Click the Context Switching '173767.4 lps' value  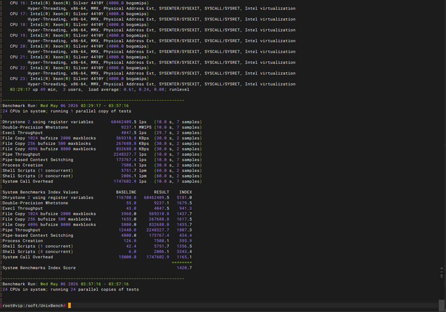(x=131, y=160)
